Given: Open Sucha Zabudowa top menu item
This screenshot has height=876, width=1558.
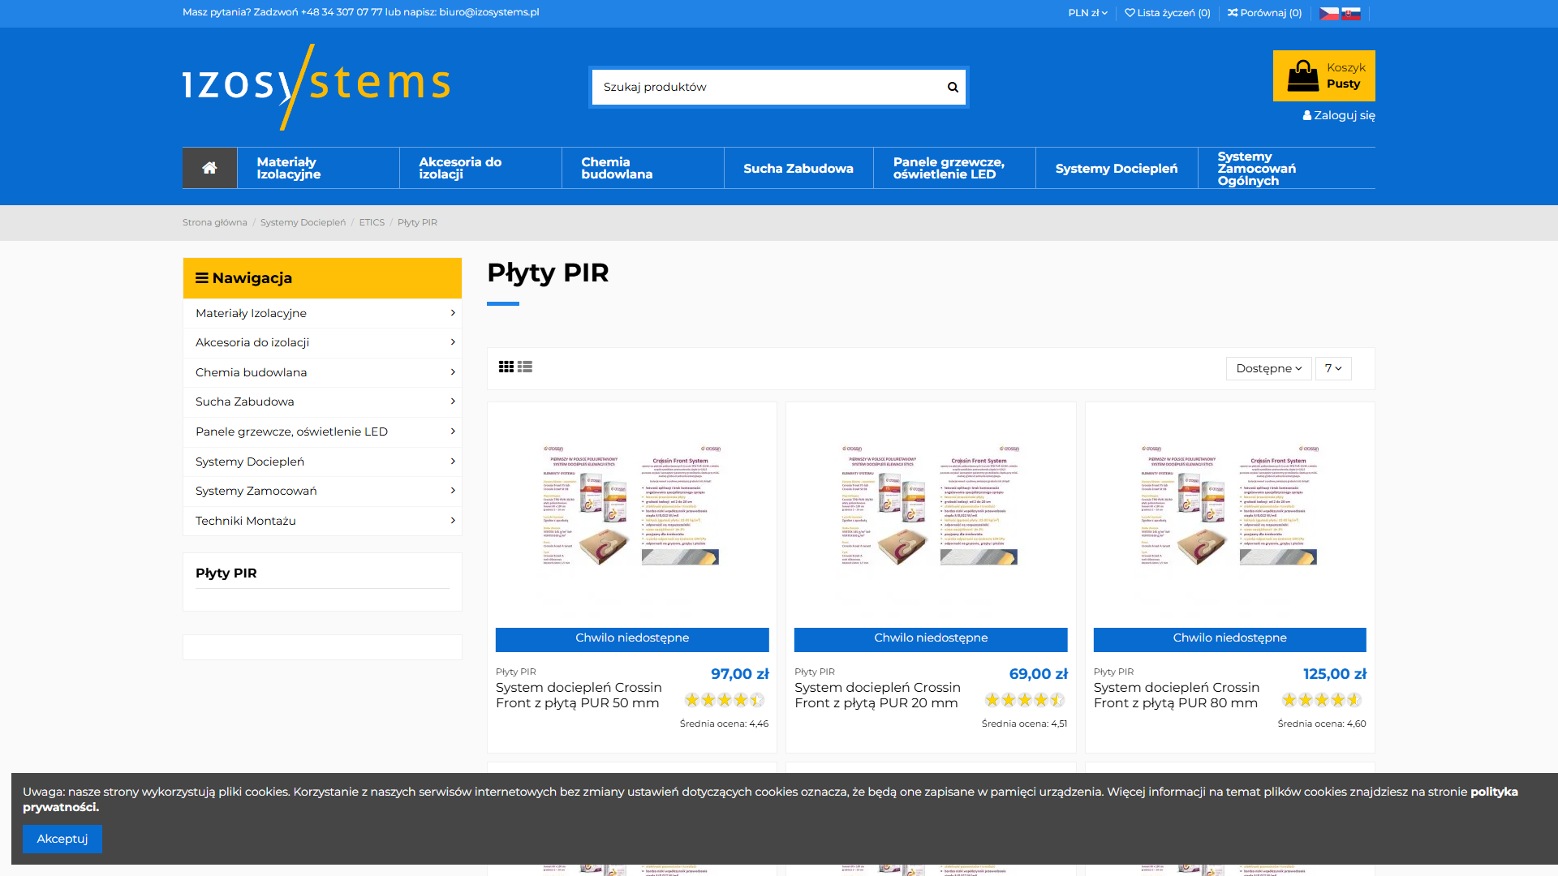Looking at the screenshot, I should 798,168.
